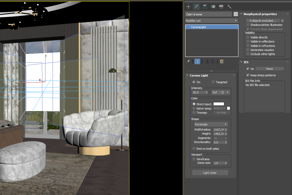Click the IES None file button
The image size is (292, 195).
tap(270, 69)
